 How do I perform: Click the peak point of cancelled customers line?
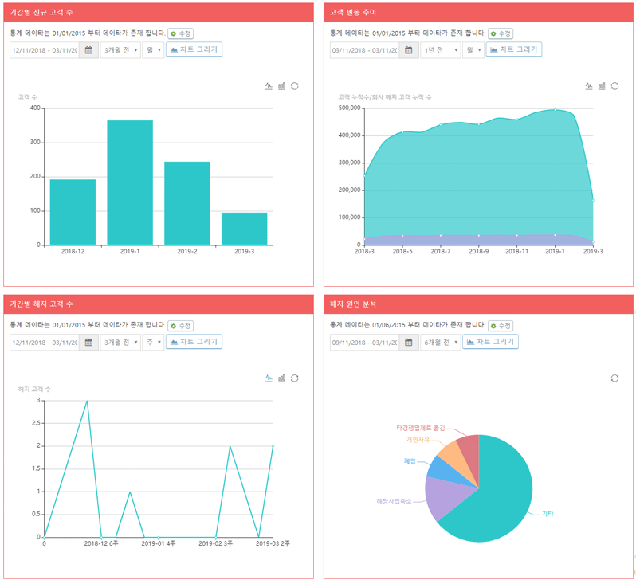tap(87, 401)
